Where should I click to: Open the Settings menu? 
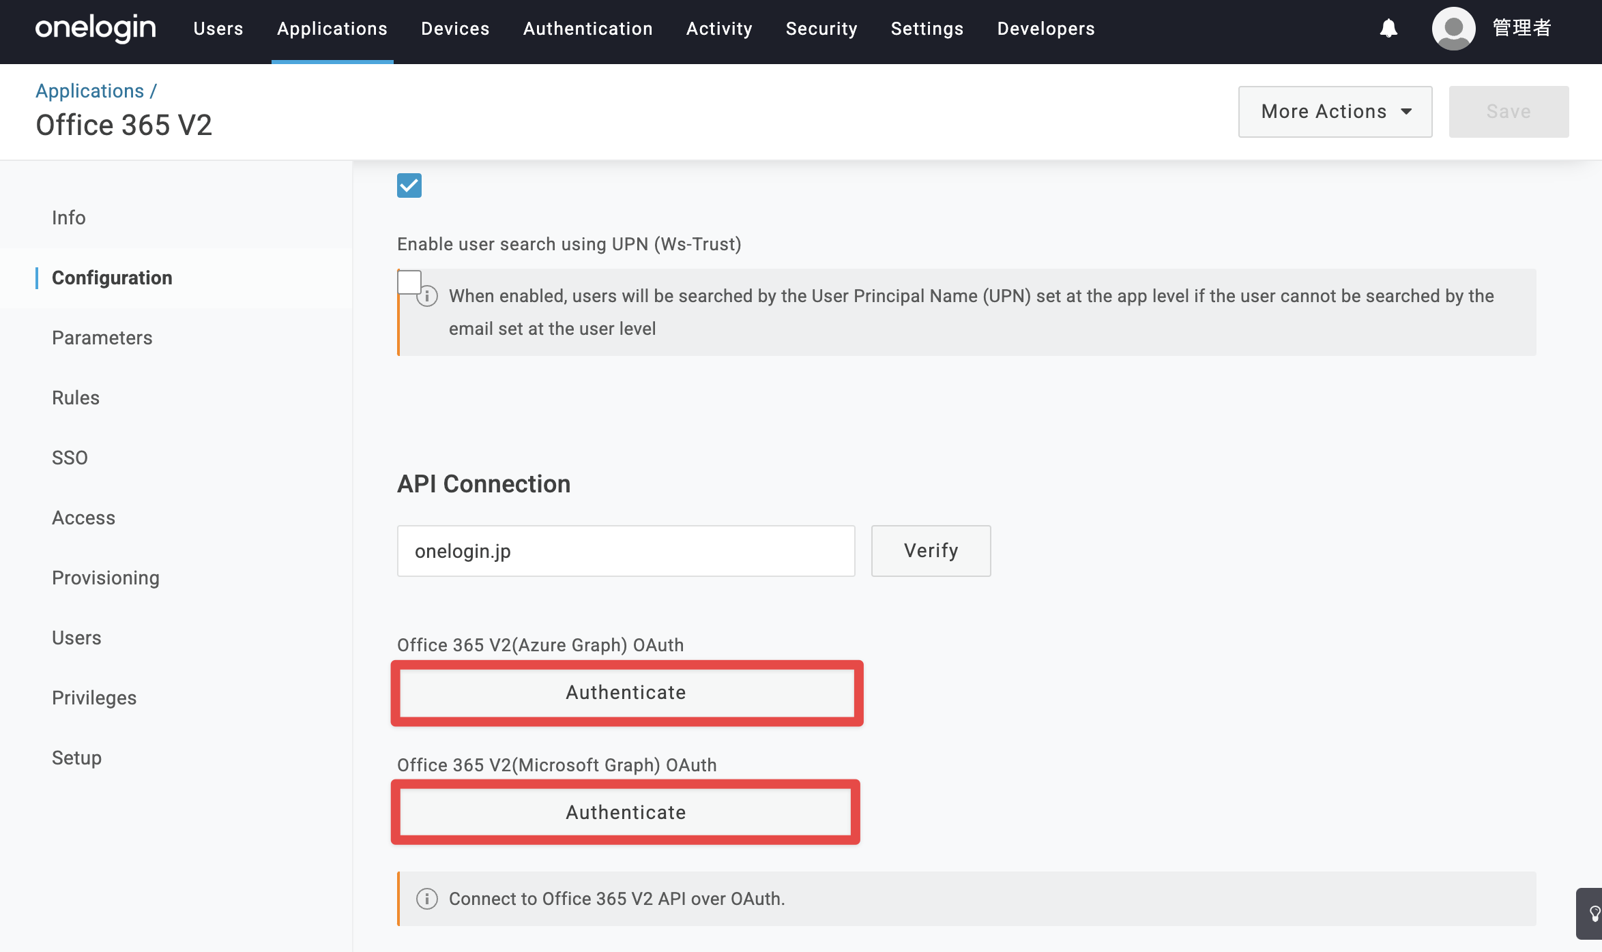coord(927,29)
